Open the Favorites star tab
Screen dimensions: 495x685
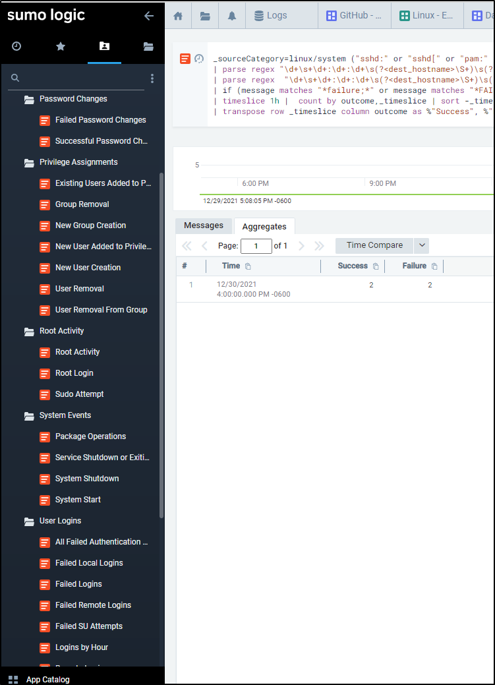click(61, 46)
